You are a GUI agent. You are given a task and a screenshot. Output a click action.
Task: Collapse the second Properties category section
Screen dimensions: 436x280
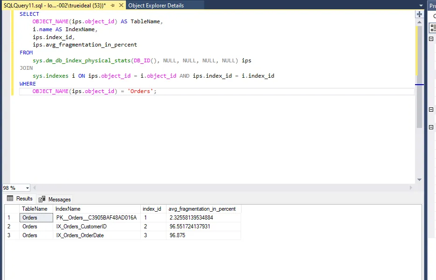431,109
